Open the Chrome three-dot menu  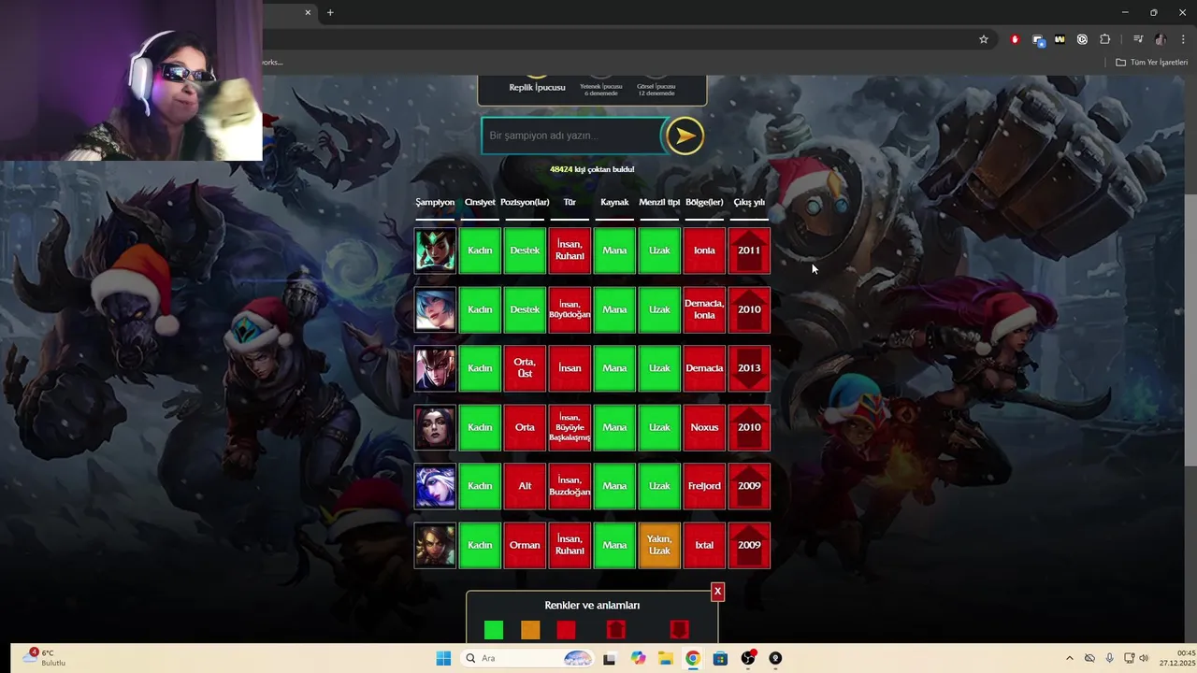(x=1183, y=39)
